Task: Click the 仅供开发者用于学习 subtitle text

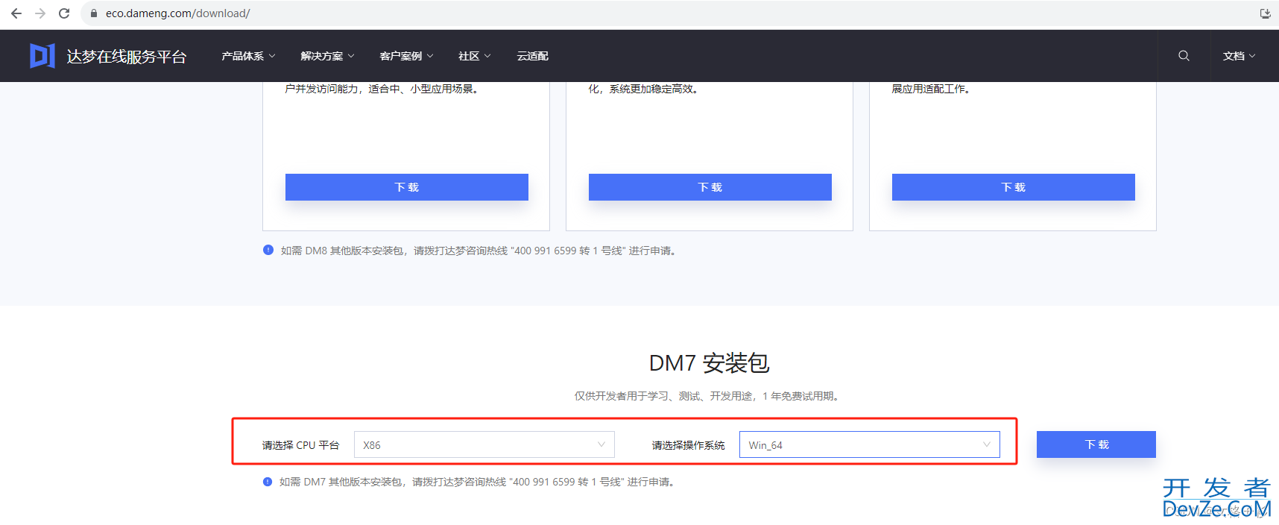Action: tap(709, 396)
